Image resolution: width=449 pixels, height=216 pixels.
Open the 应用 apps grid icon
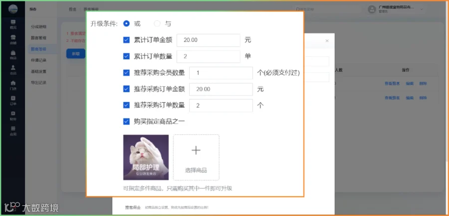click(x=13, y=131)
